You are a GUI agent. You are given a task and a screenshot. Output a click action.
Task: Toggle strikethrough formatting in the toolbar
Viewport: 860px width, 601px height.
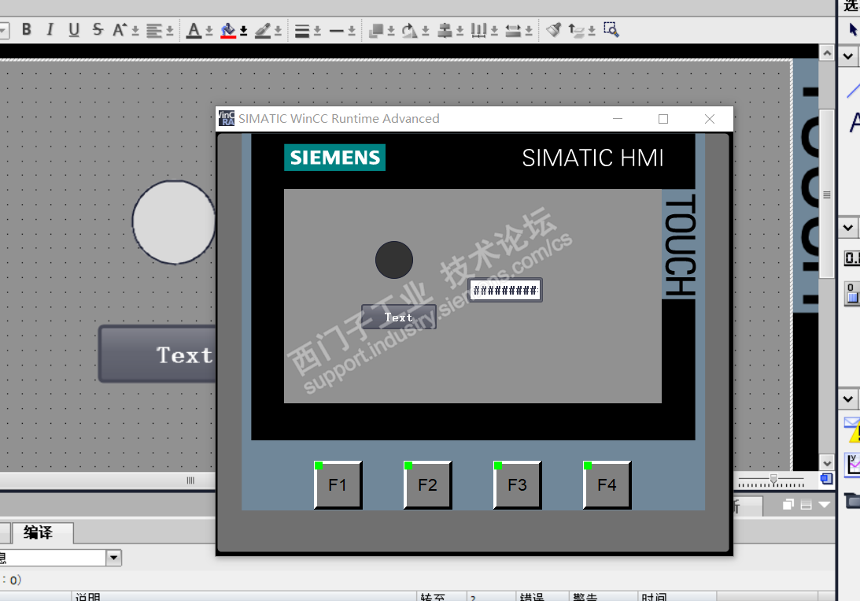[x=98, y=30]
